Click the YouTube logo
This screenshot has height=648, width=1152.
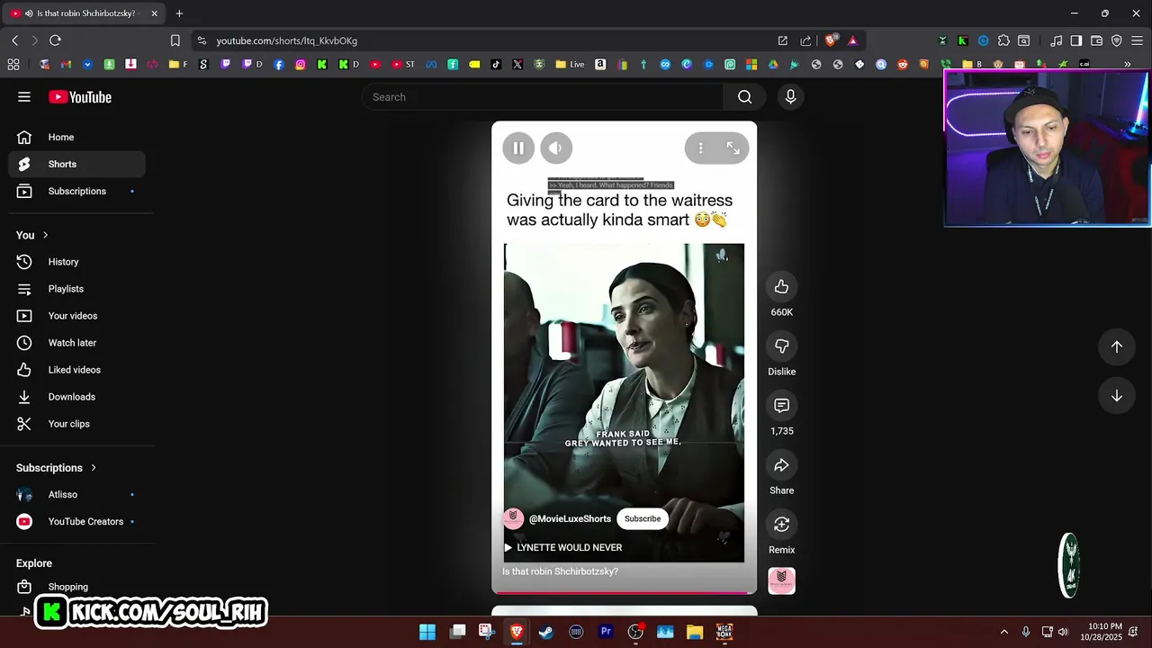point(80,97)
